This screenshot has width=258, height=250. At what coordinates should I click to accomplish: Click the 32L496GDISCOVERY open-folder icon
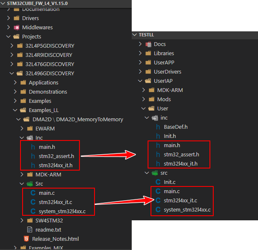[20, 73]
